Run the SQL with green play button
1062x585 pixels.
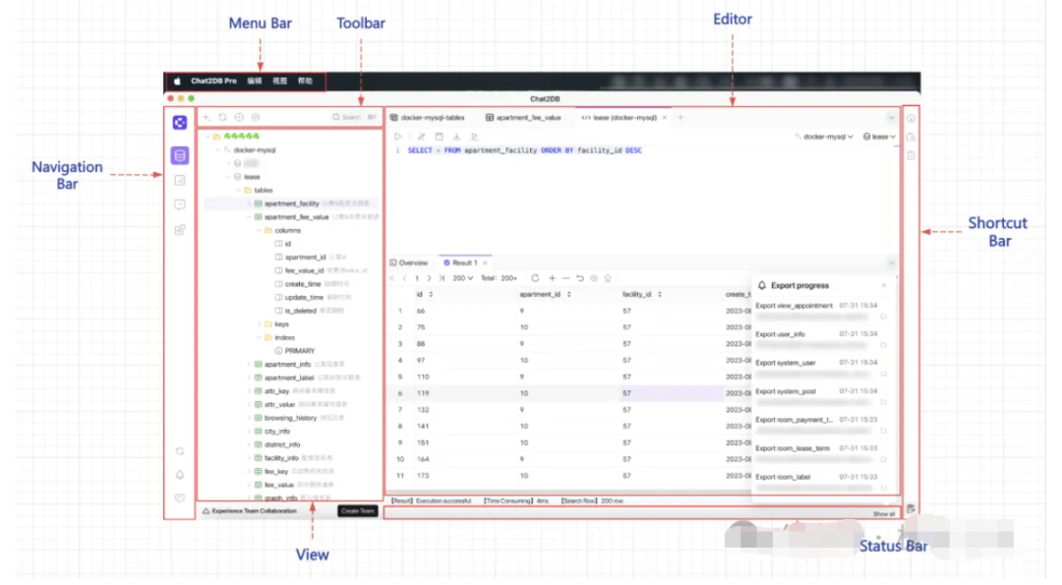tap(398, 136)
